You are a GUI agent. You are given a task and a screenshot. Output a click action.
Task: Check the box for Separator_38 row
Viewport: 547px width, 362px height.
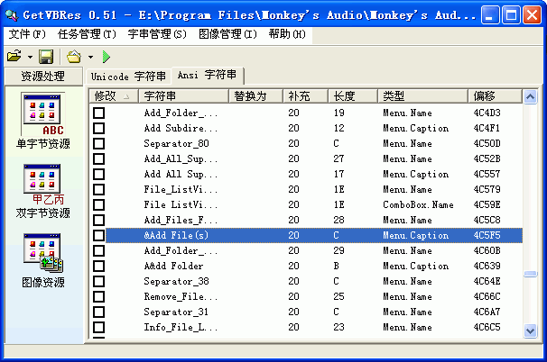pos(99,281)
